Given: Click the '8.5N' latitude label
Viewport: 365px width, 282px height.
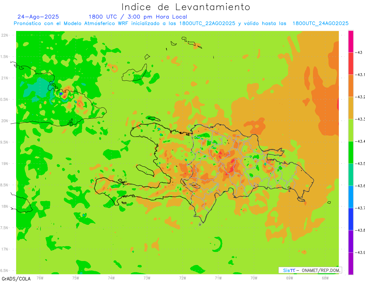Looking at the screenshot, I should tap(5, 185).
